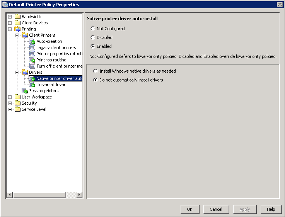The image size is (285, 217).
Task: Select the Universal driver item
Action: (x=51, y=85)
